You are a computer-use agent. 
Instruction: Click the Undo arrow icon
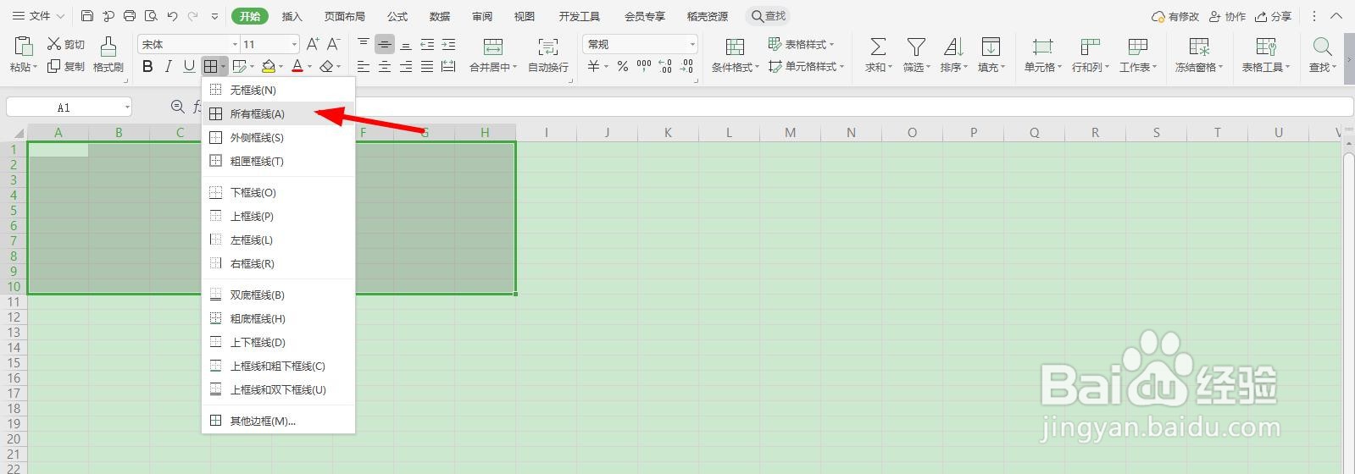[172, 16]
